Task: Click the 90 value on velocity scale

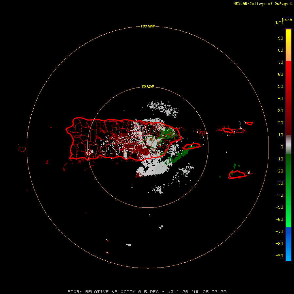Action: coord(281,38)
